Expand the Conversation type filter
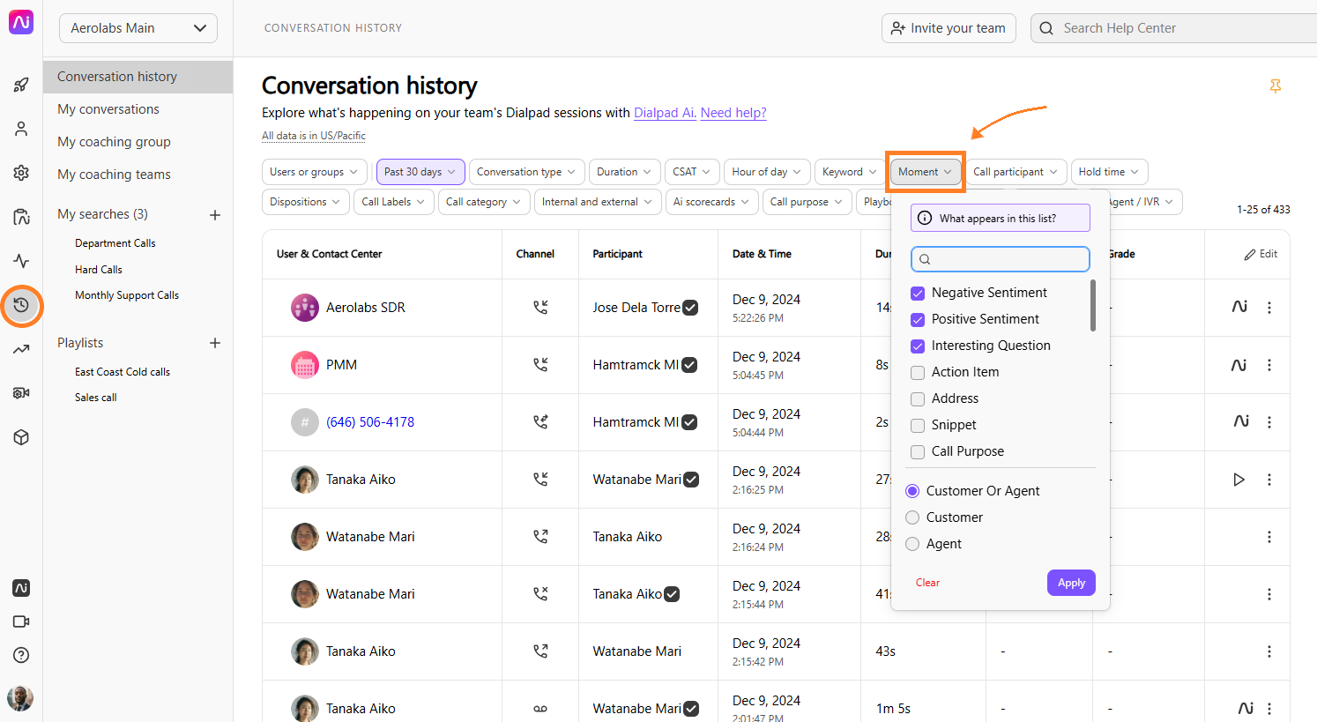Viewport: 1317px width, 722px height. [526, 172]
